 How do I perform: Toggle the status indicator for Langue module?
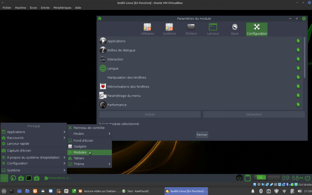298,68
